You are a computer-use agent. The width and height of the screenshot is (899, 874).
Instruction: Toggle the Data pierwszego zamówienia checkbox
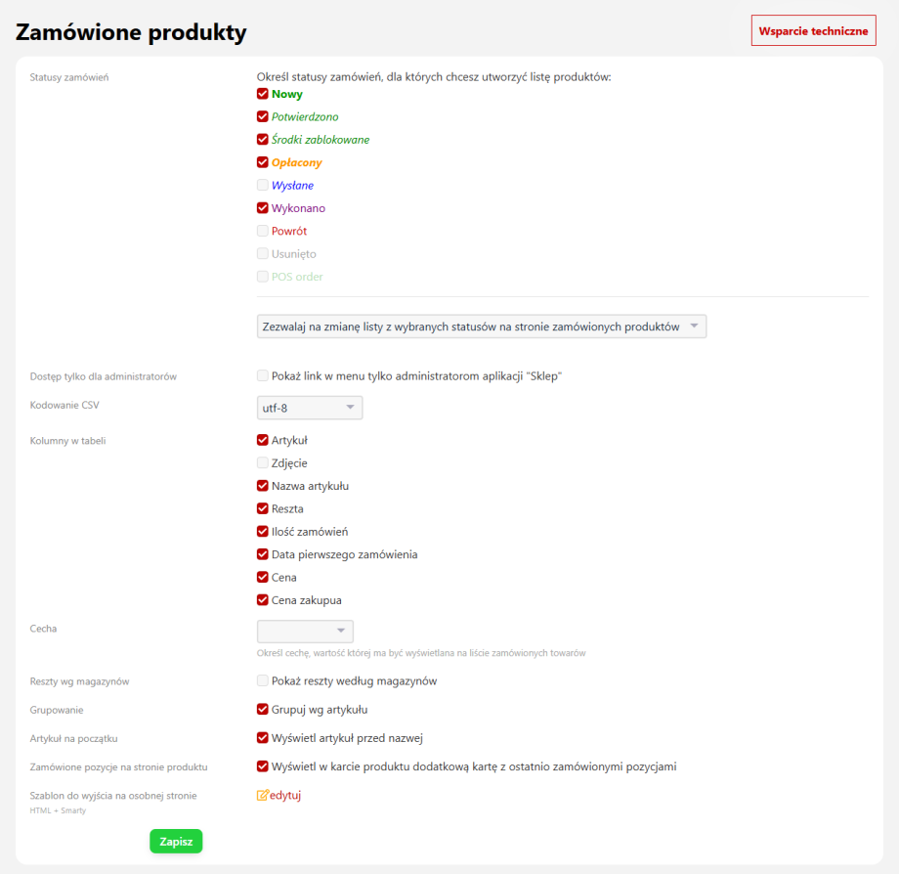coord(262,555)
